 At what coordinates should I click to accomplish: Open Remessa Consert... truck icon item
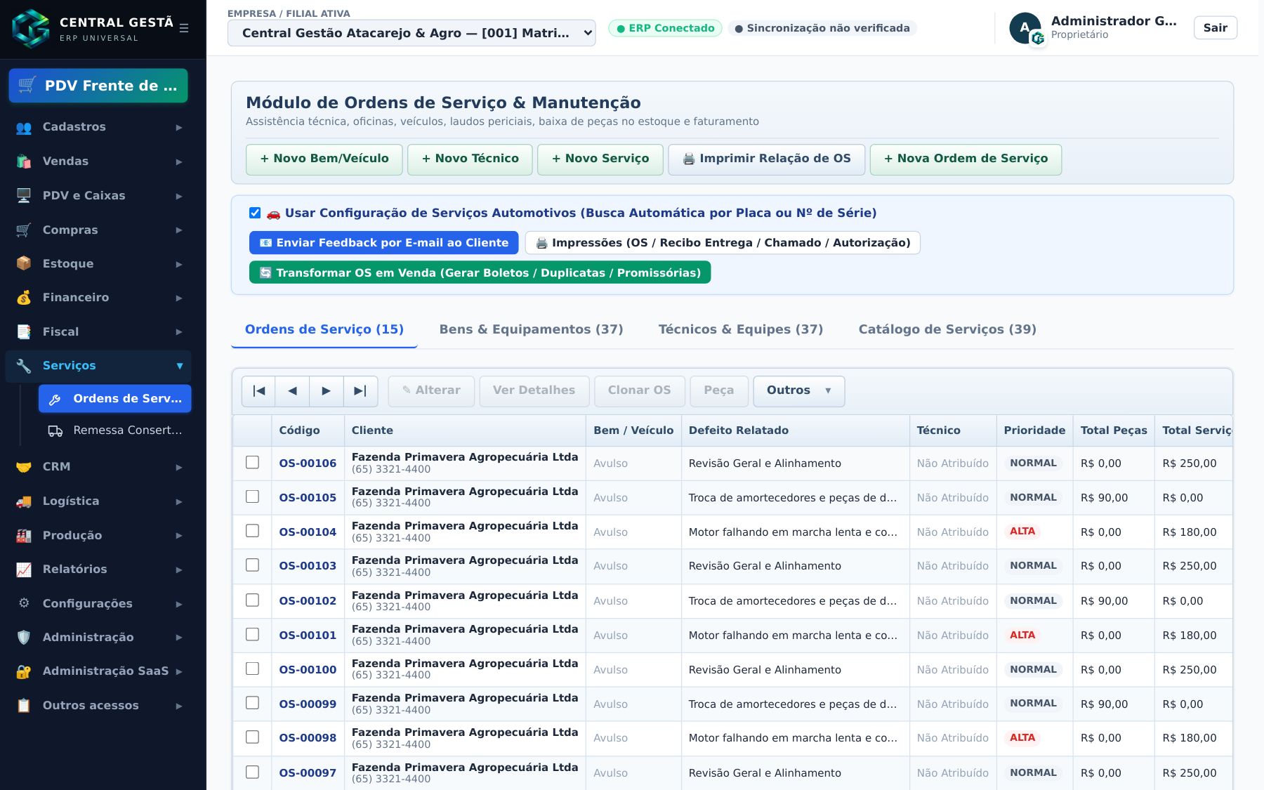(115, 430)
